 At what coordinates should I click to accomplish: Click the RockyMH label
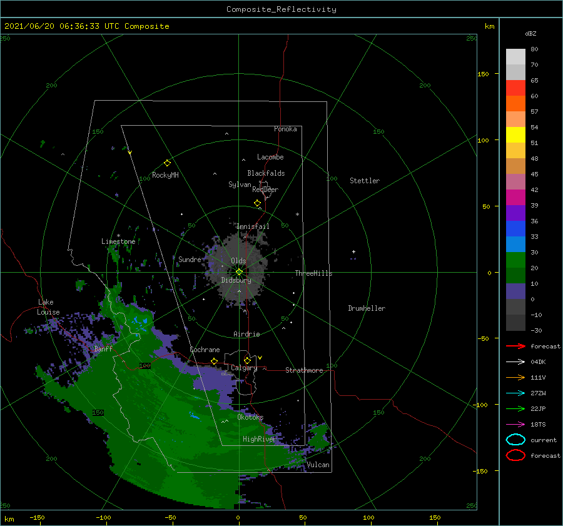[x=165, y=175]
